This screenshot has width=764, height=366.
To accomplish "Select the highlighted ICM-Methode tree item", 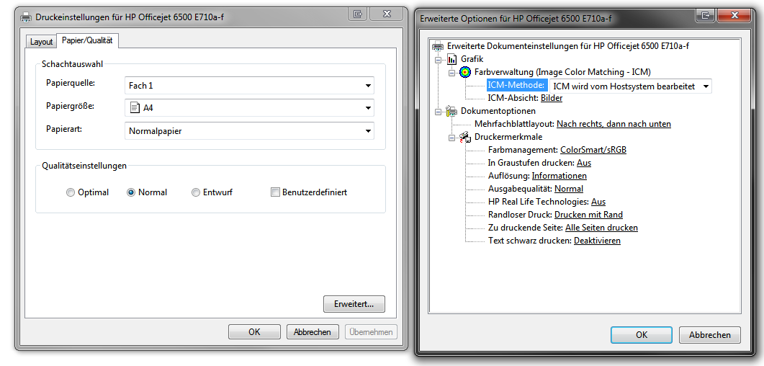I will [x=516, y=85].
